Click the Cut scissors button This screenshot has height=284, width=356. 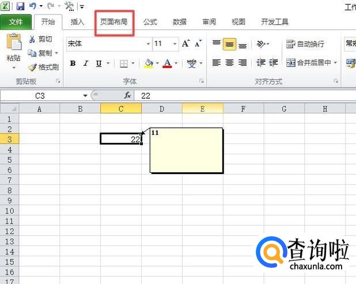coord(40,39)
